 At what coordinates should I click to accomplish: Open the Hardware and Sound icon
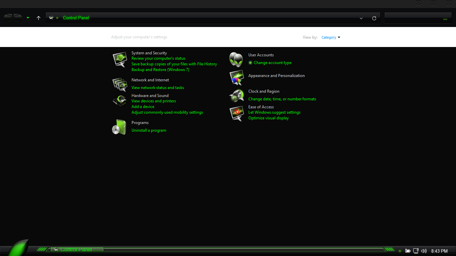120,100
